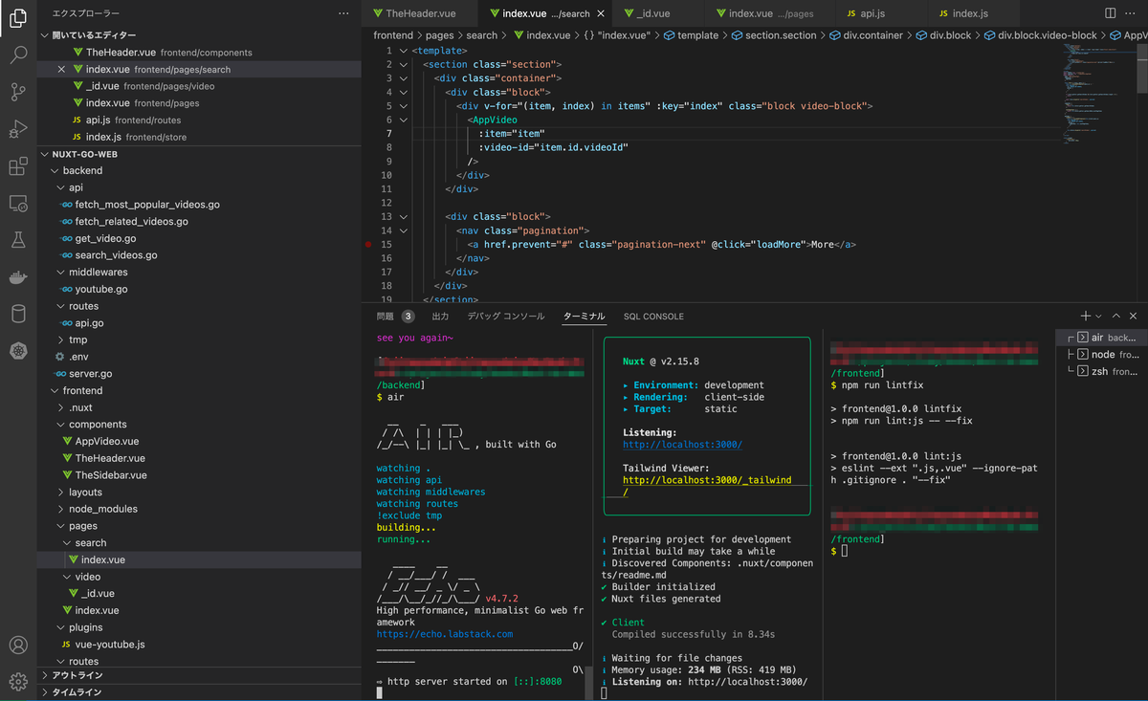Open the echo.labstack.com link
Screen dimensions: 1148x701
[445, 634]
